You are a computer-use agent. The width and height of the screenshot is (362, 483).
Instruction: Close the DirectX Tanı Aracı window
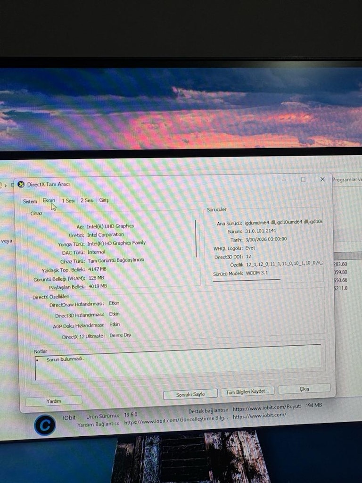coord(322,179)
